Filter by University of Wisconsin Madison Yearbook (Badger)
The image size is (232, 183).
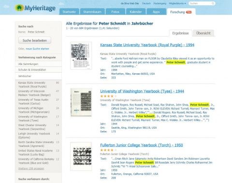click(34, 93)
